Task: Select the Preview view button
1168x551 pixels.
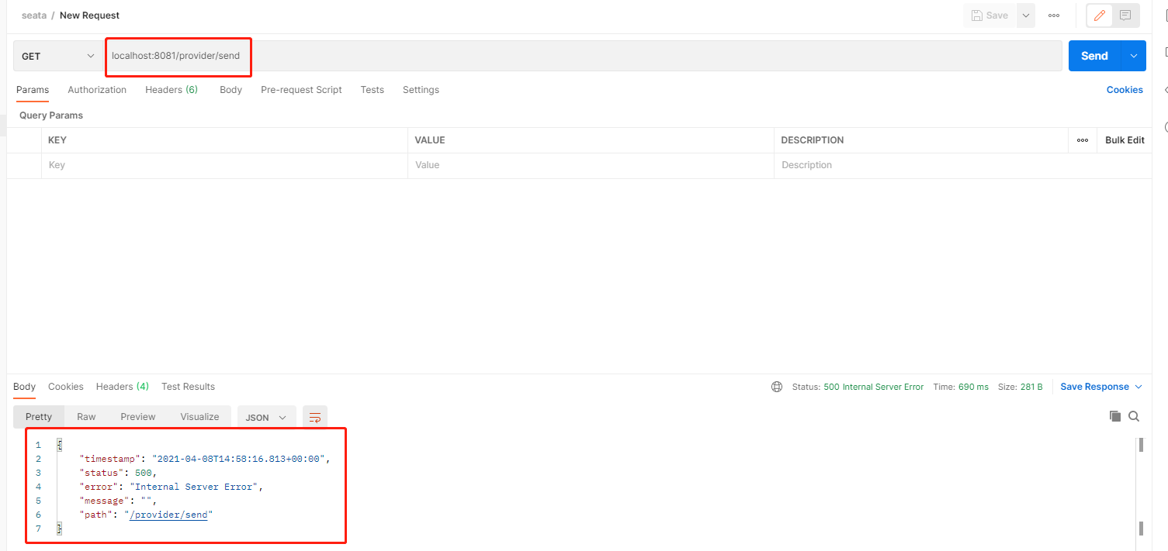Action: click(138, 417)
